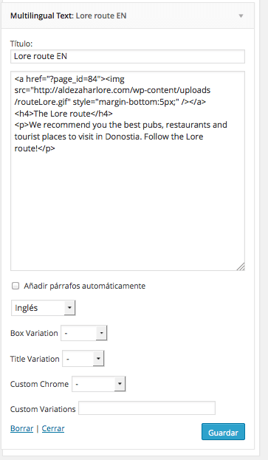Click the Cerrar link
Screen dimensions: 268x460
coord(53,428)
